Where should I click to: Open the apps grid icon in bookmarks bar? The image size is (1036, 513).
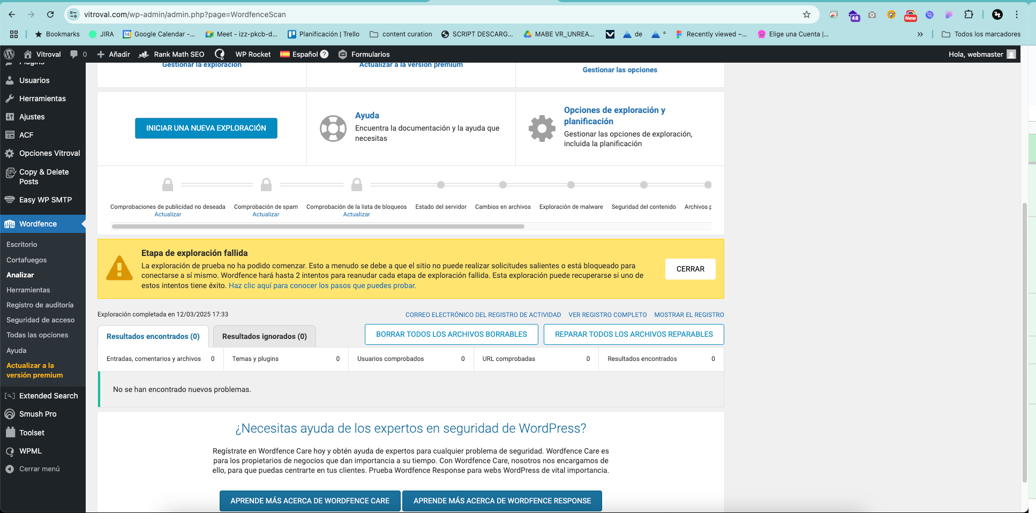(14, 34)
